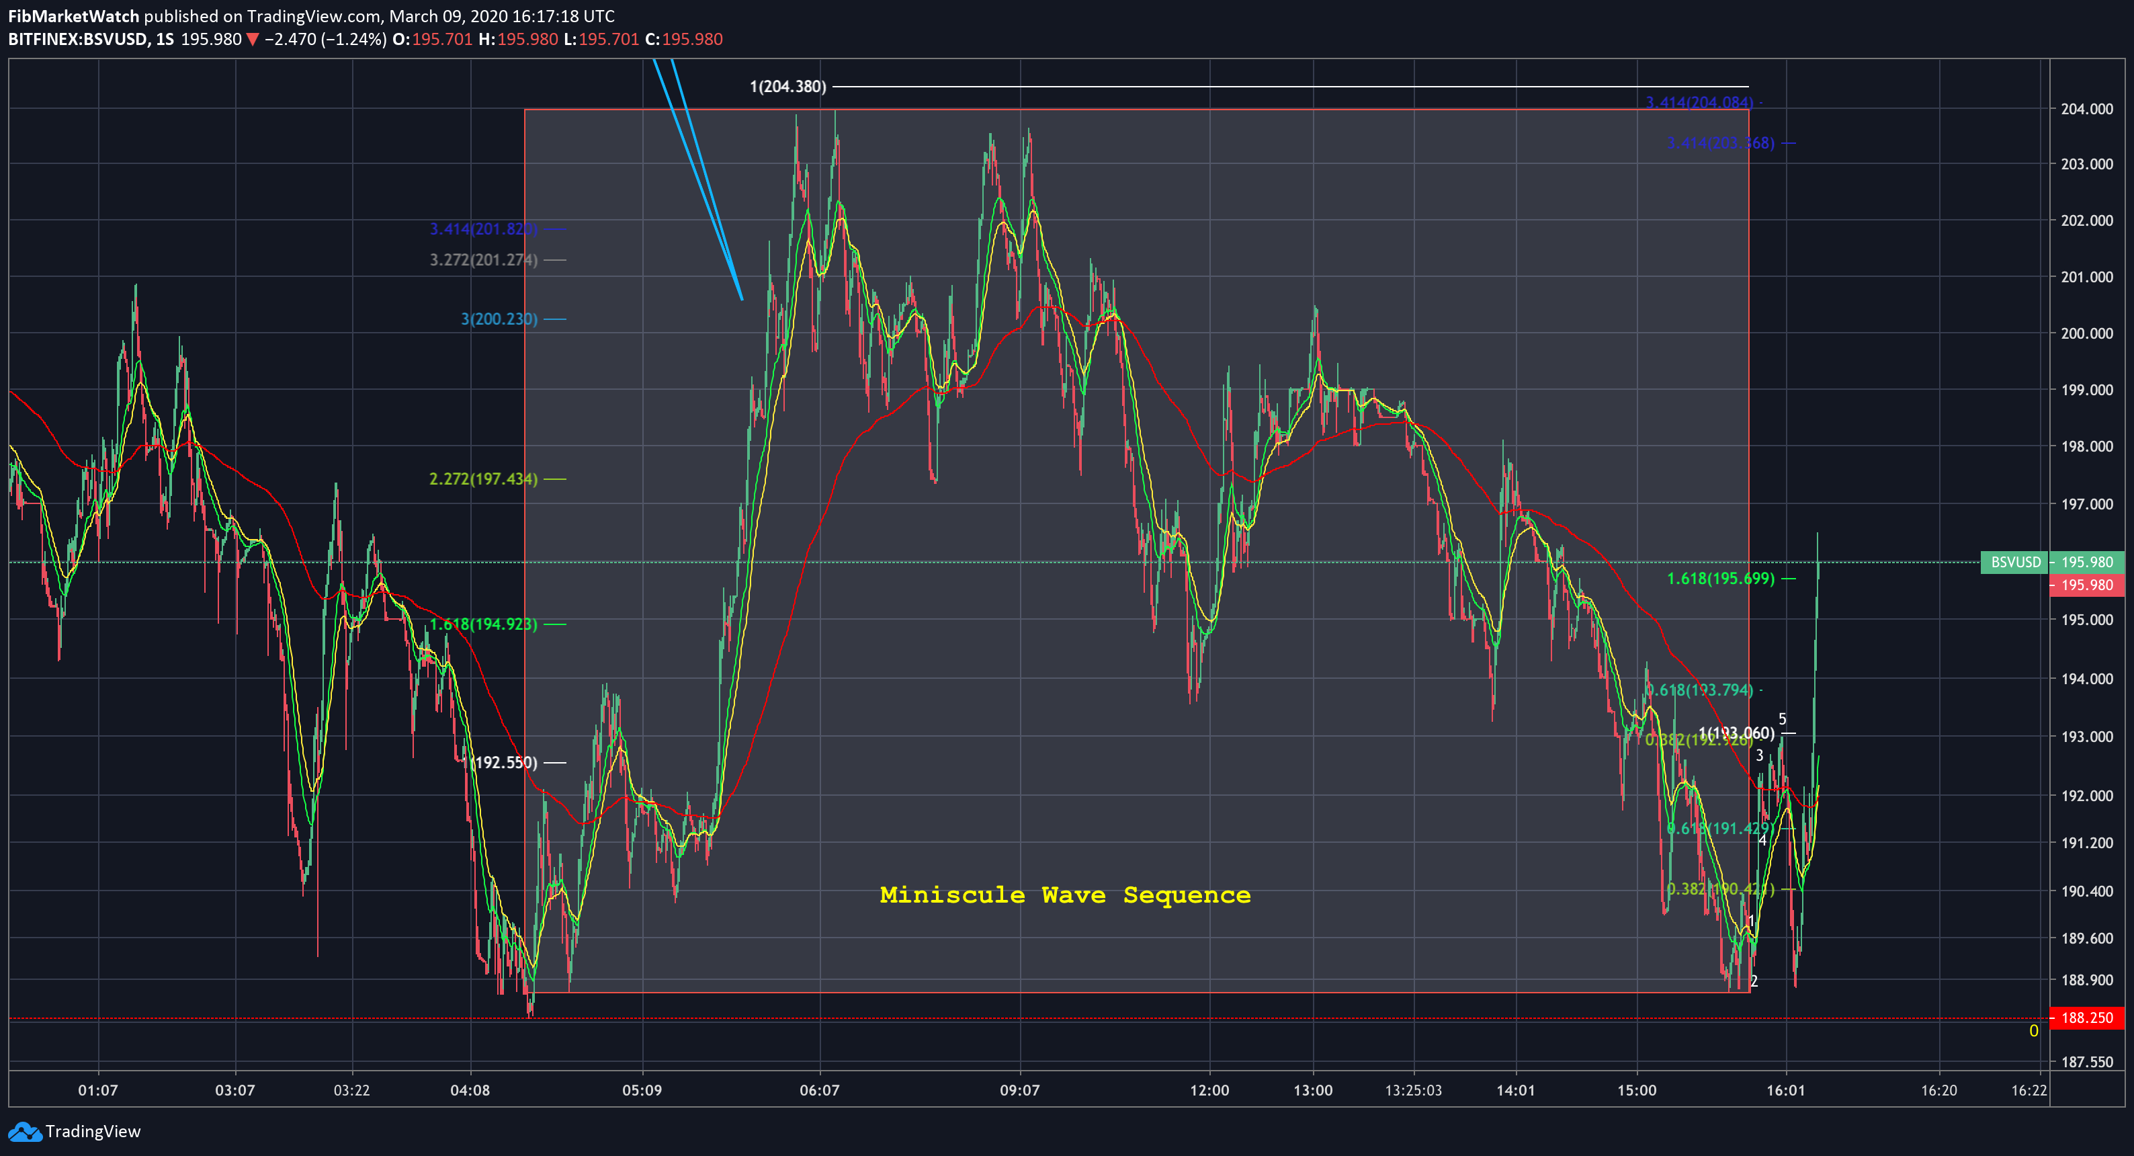Click the wave label 2 marker
2134x1156 pixels.
coord(1754,981)
